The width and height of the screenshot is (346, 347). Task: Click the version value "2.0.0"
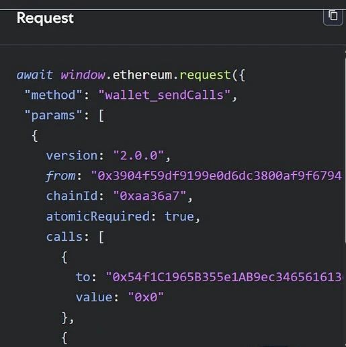(x=139, y=155)
